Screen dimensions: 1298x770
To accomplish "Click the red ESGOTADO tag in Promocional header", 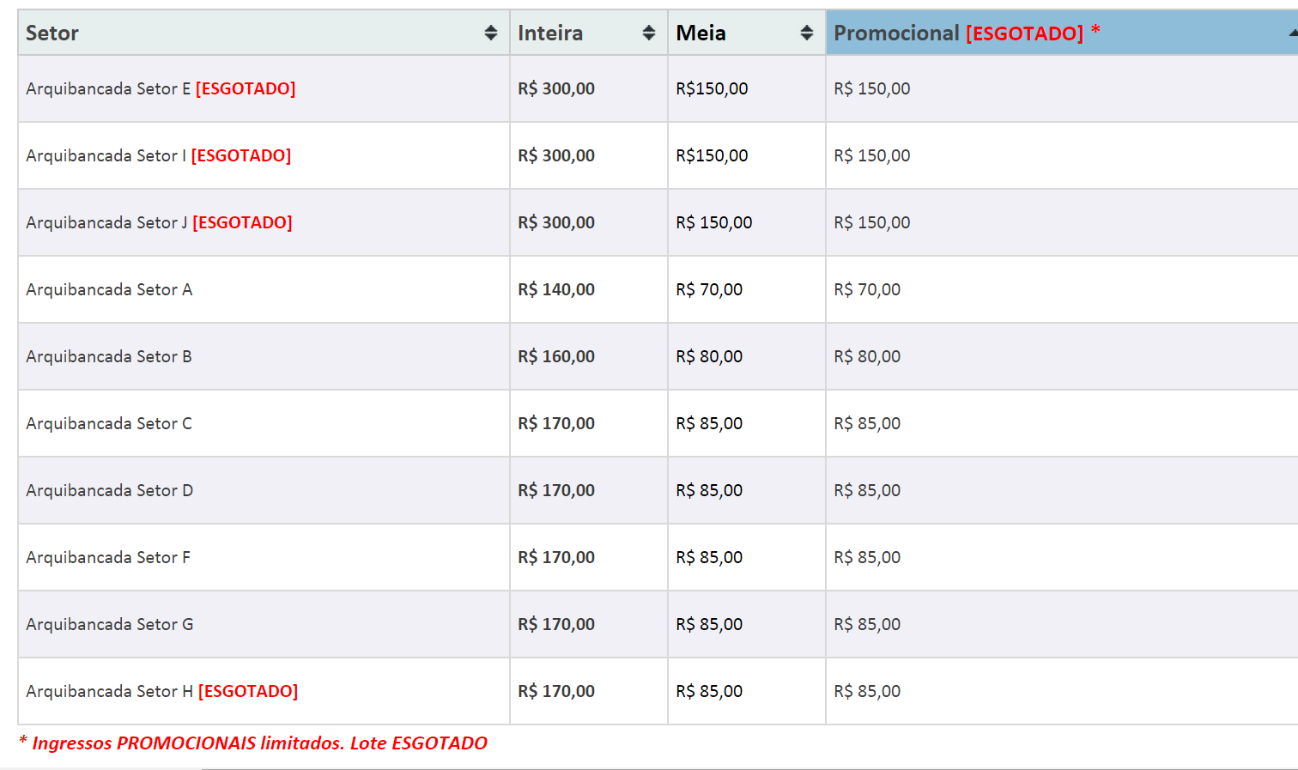I will point(1024,33).
